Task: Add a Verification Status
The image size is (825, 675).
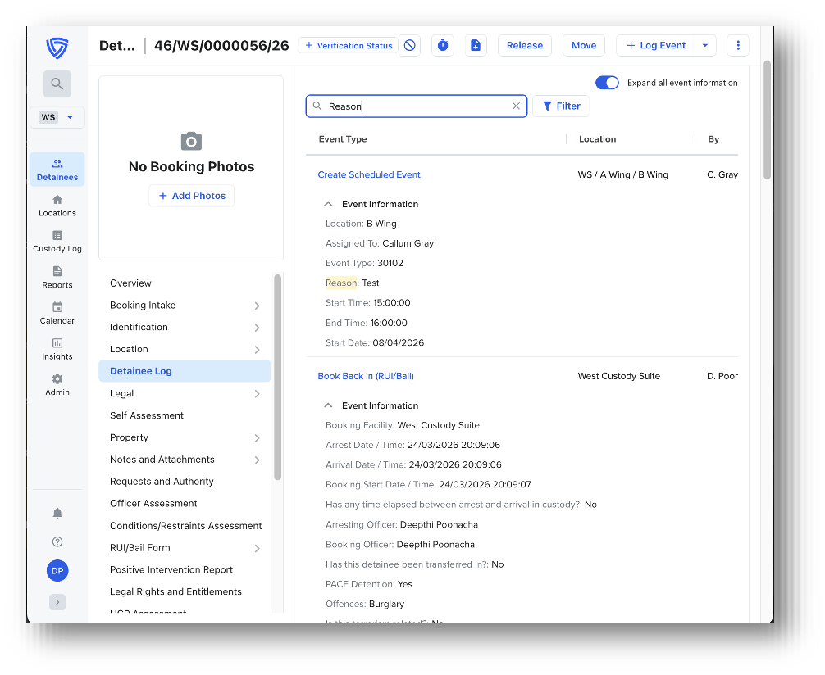Action: point(349,45)
